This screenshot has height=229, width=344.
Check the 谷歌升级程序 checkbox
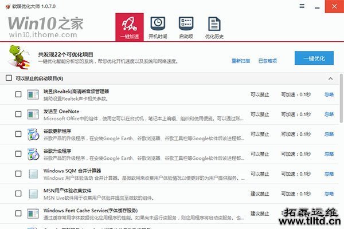(x=18, y=154)
